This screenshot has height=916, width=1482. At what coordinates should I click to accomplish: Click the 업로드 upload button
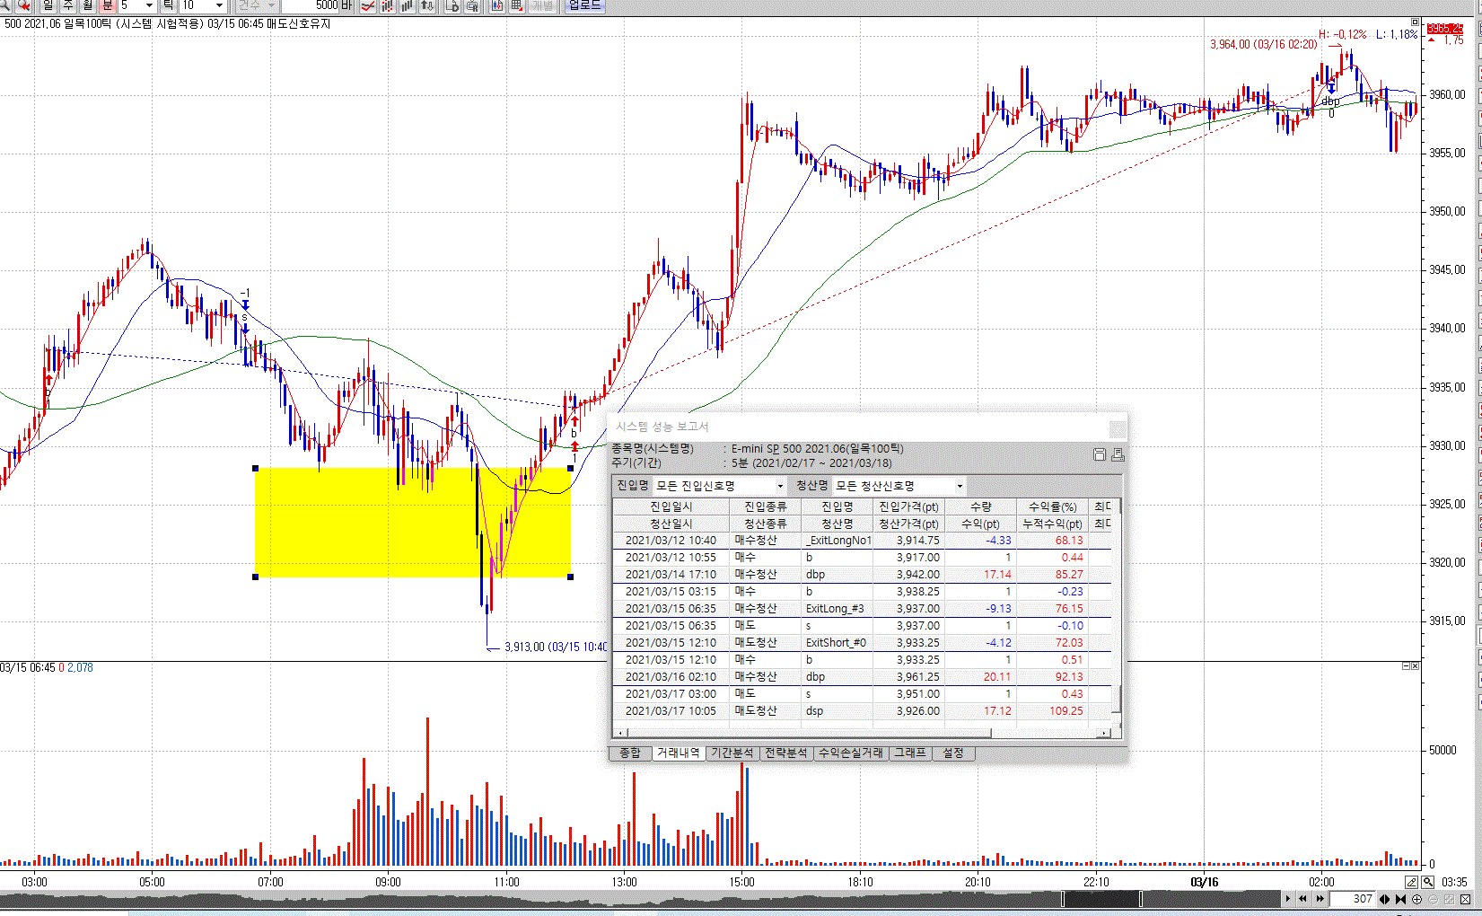(584, 5)
